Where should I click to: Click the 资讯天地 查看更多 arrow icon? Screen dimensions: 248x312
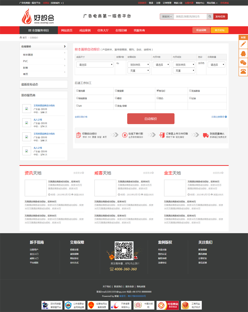tap(83, 173)
